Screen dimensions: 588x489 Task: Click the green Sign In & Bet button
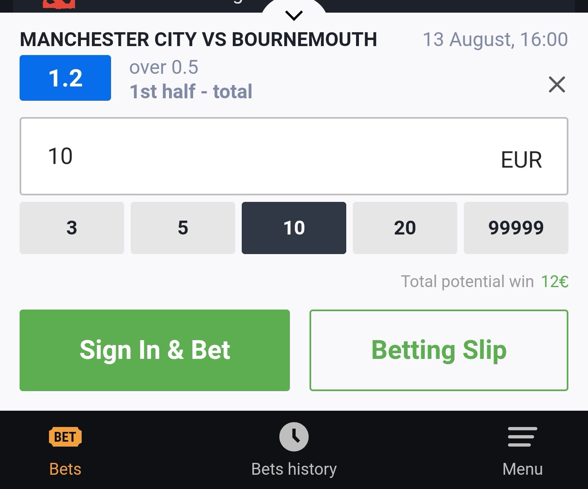coord(155,350)
